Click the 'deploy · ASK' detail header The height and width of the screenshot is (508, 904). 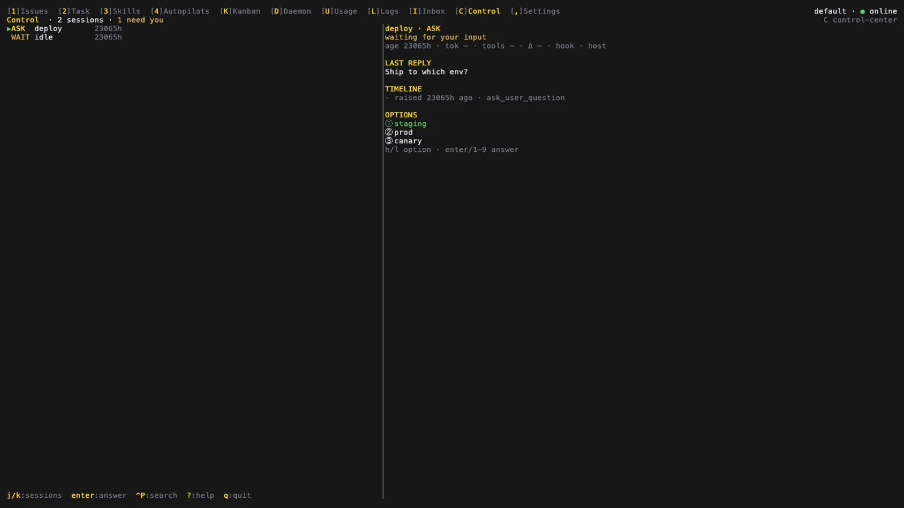412,29
